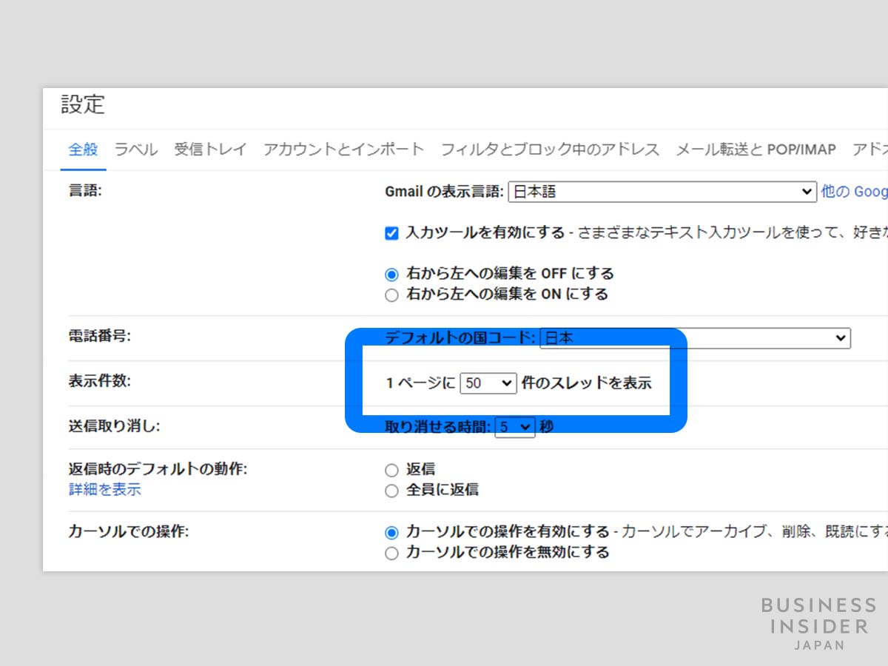
Task: Choose 全員に返信 as default reply behavior
Action: (391, 490)
